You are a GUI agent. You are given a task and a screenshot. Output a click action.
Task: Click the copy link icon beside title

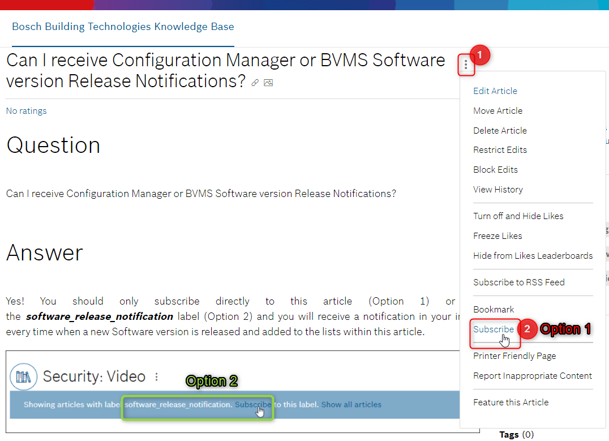point(255,83)
